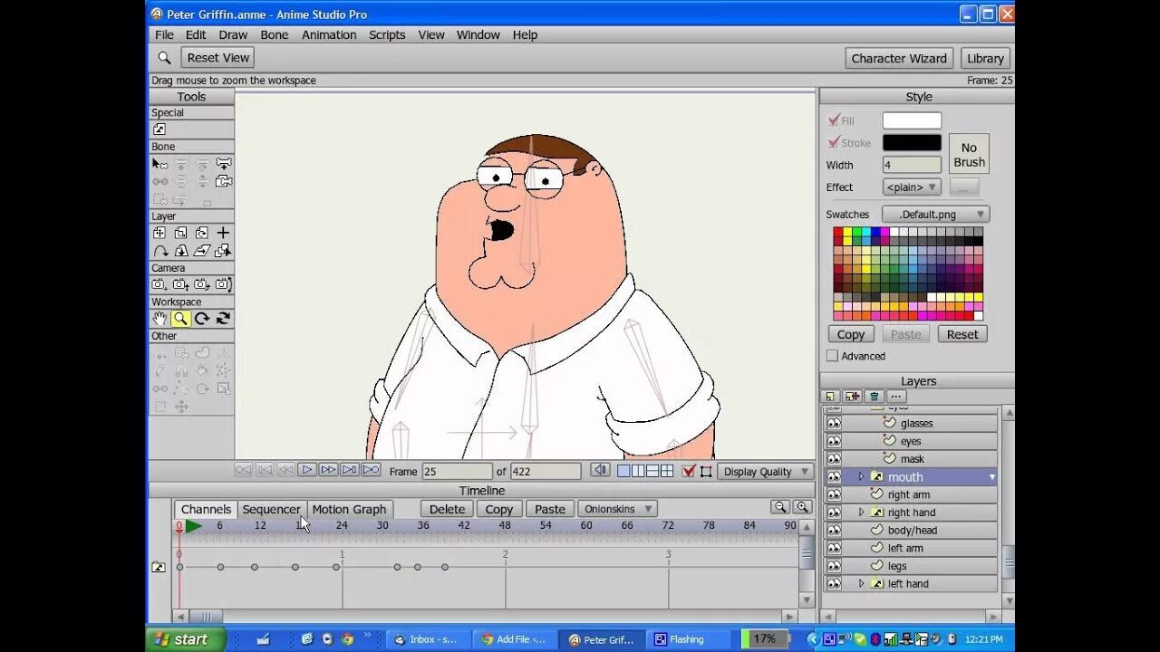1160x652 pixels.
Task: Open the mouth layer dropdown arrow
Action: pyautogui.click(x=992, y=476)
